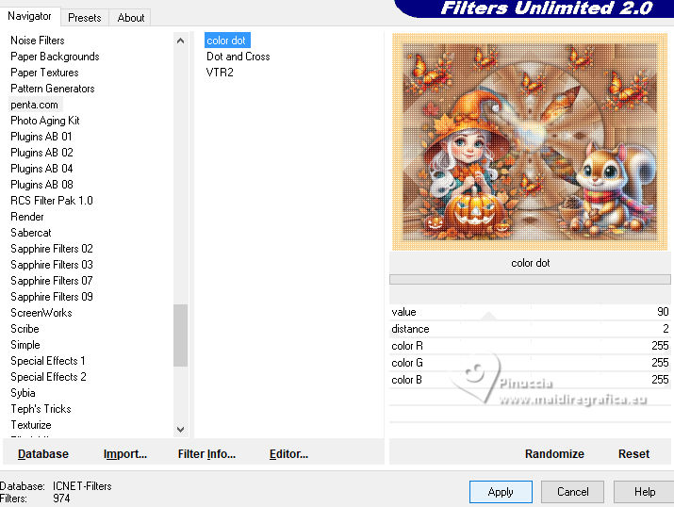Select the Teph's Tricks category
The height and width of the screenshot is (507, 674).
tap(41, 409)
